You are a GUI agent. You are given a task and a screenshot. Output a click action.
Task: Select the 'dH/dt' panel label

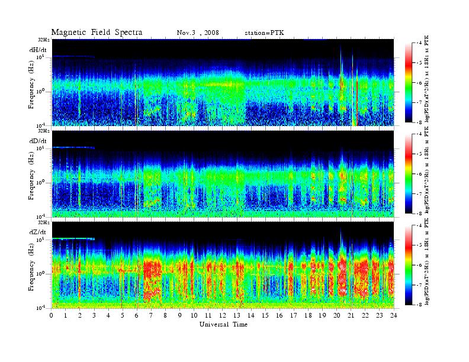(38, 50)
